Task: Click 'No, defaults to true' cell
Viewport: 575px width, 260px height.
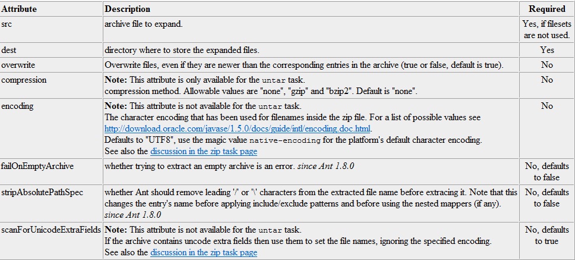Action: pyautogui.click(x=546, y=236)
